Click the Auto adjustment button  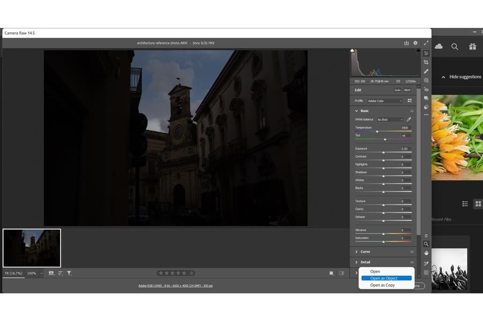[x=398, y=90]
